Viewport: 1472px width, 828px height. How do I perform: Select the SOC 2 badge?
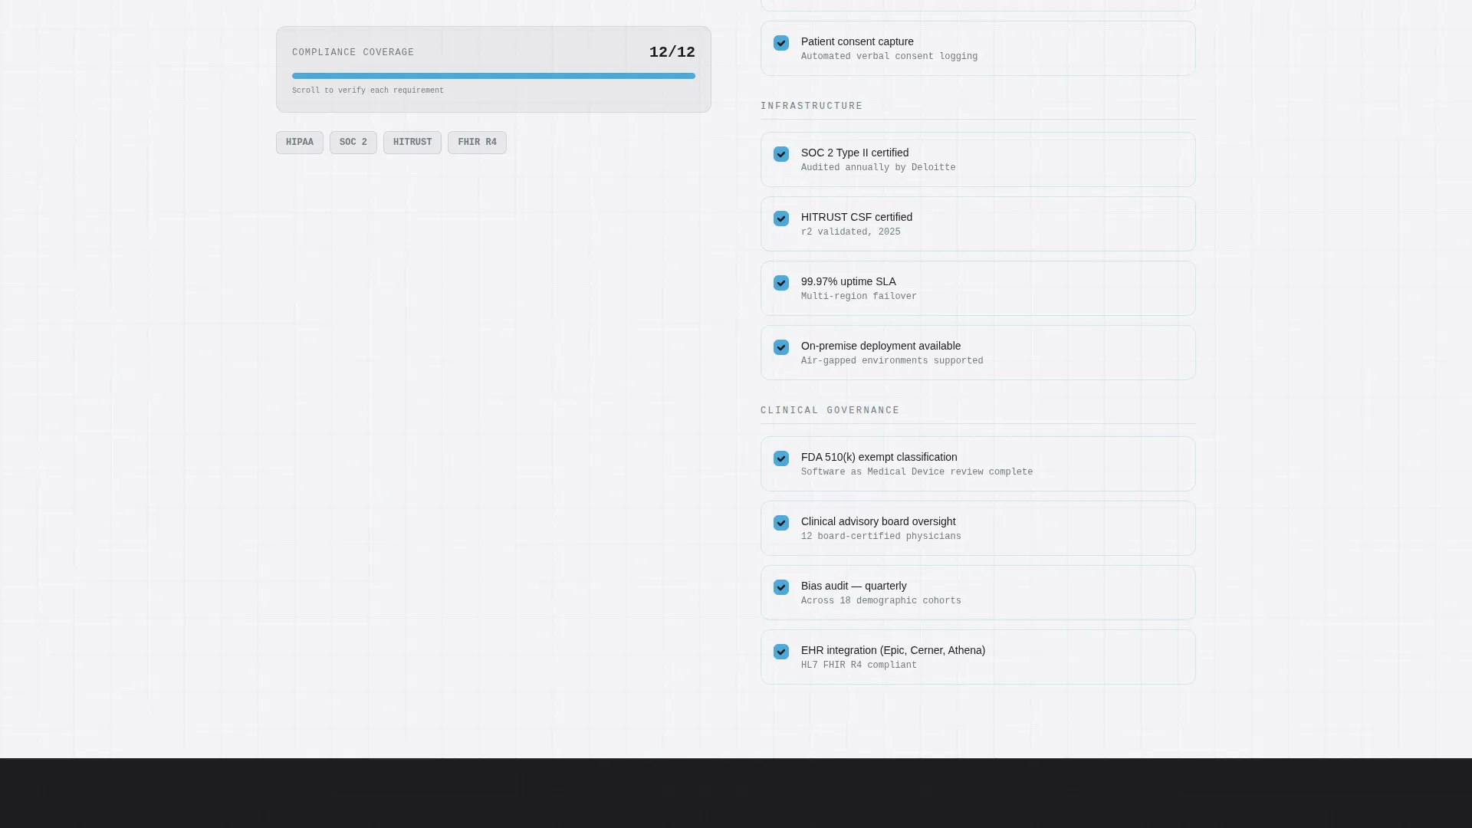pos(353,143)
